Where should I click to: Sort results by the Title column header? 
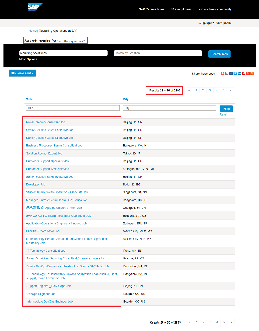pos(29,99)
